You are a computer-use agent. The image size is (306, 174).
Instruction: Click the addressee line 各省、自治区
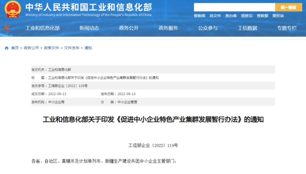[104, 161]
